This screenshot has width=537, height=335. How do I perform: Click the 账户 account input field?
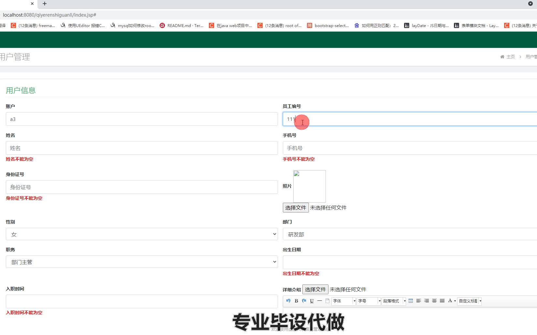[x=142, y=119]
